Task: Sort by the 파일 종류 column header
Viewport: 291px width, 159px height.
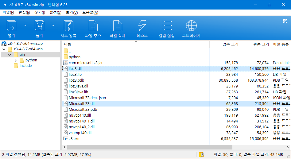Action: 281,44
